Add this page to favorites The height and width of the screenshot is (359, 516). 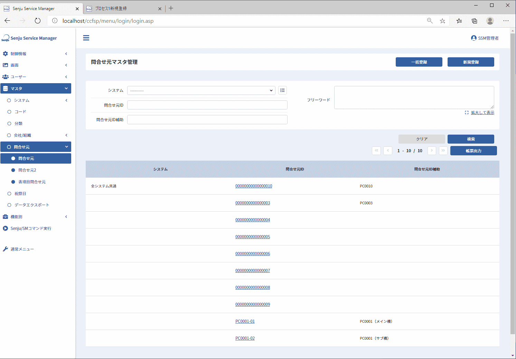(x=442, y=21)
